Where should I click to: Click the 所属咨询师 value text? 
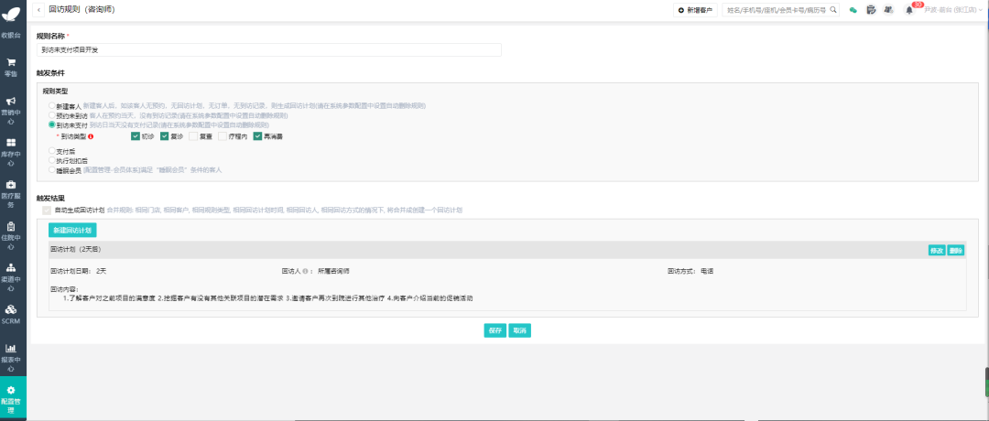[x=333, y=272]
